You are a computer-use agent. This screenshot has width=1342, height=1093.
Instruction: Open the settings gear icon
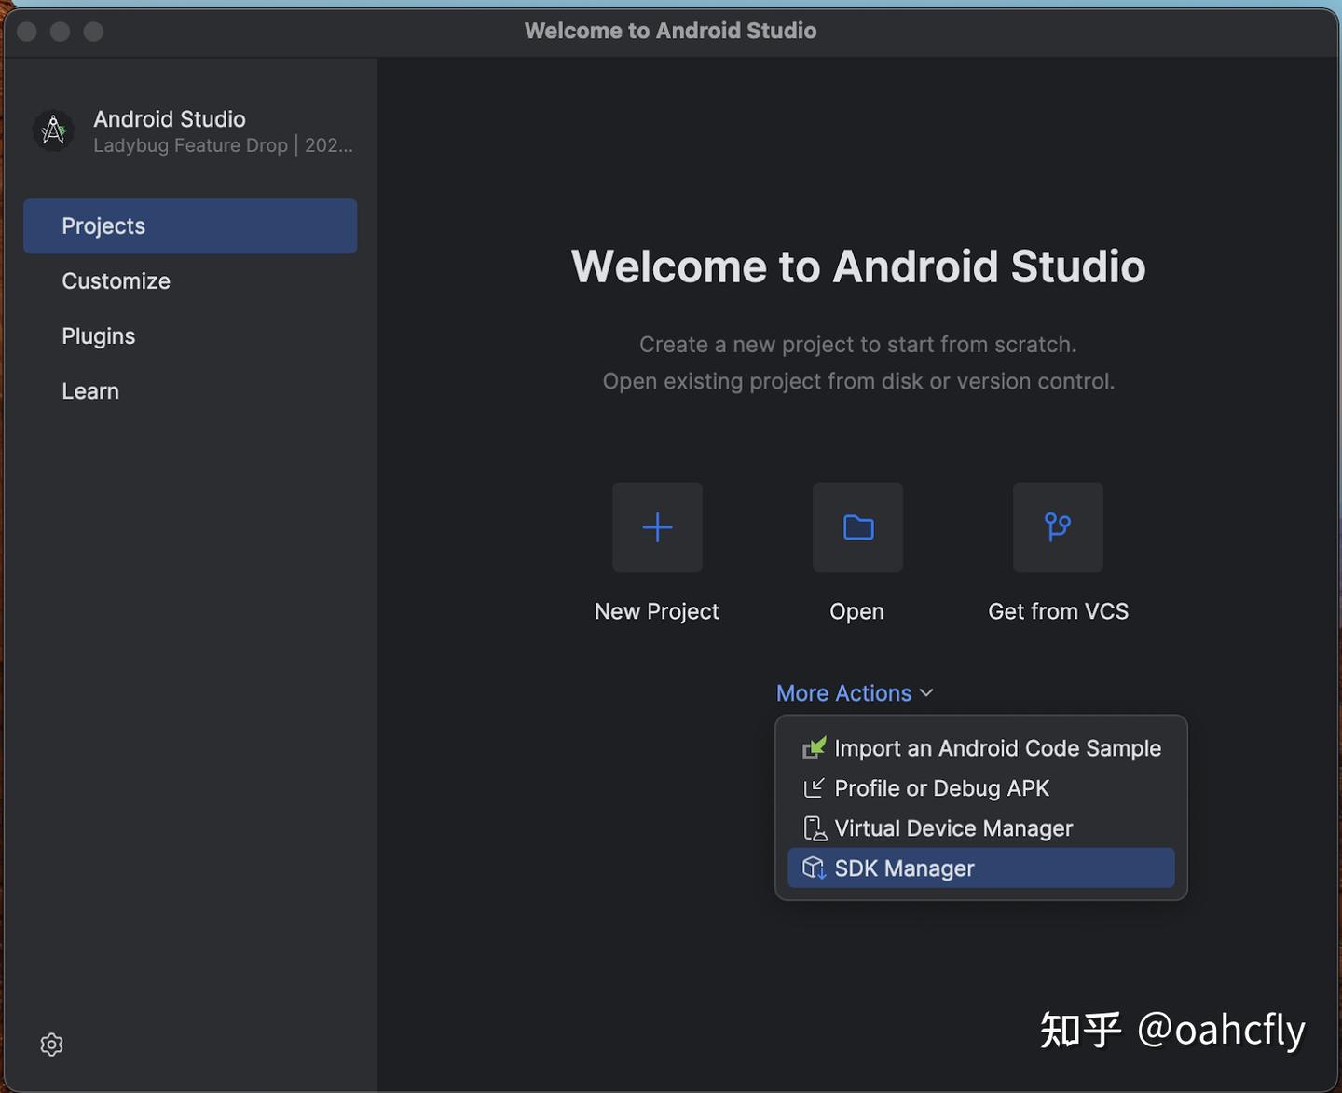point(51,1045)
